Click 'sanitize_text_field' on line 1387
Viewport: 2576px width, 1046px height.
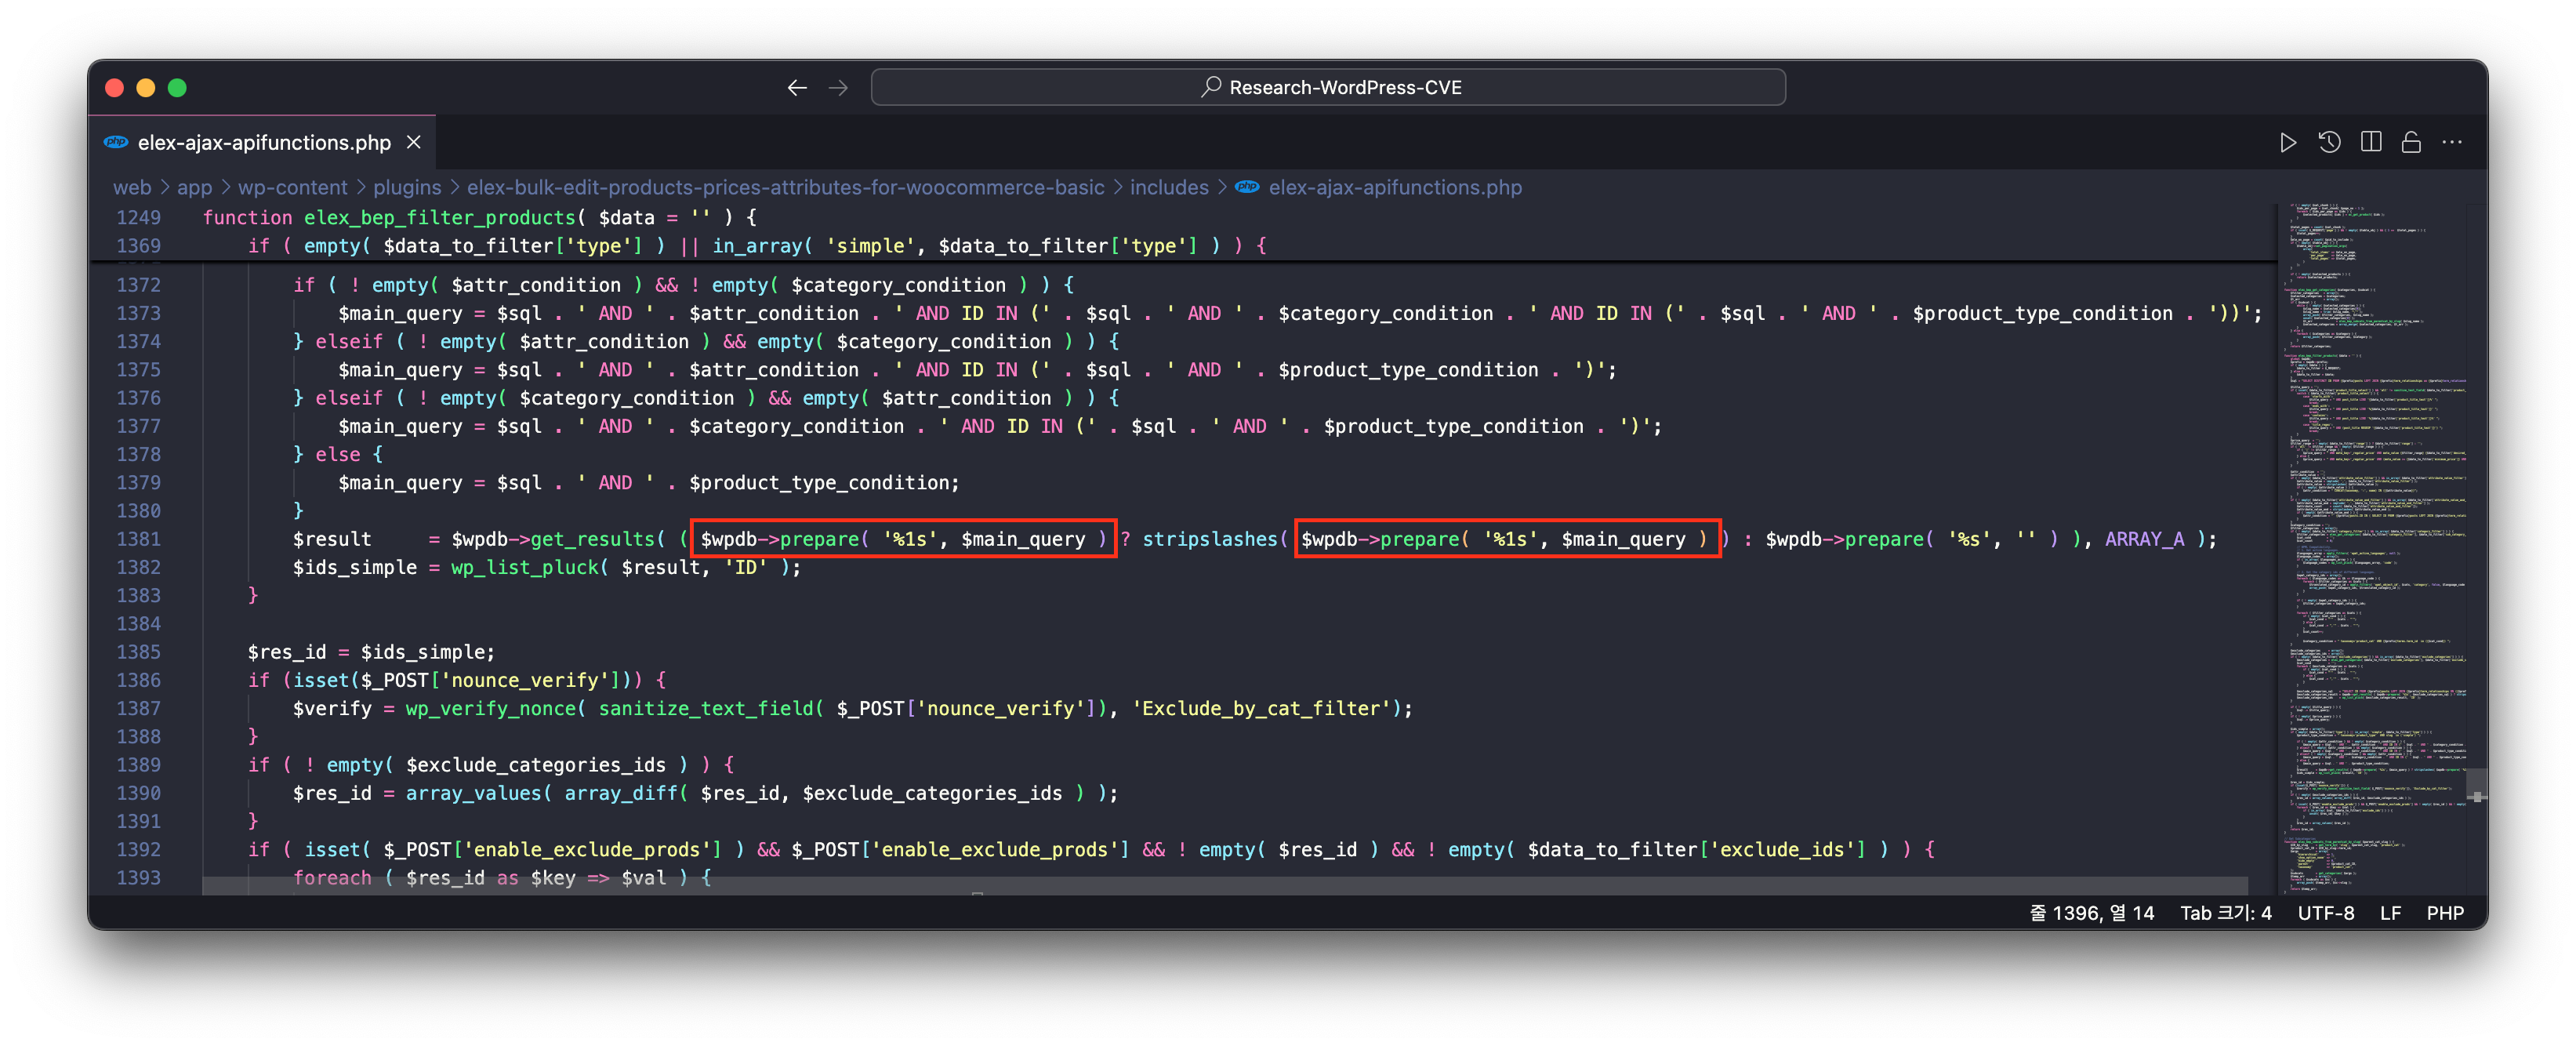point(706,708)
